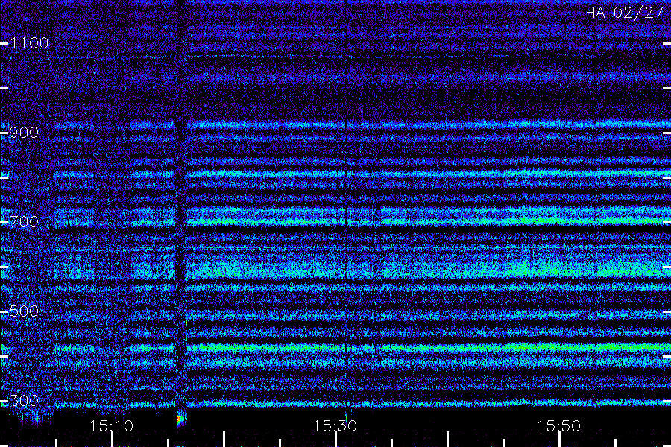Click the HA 02/27 date label
Viewport: 671px width, 447px height.
624,13
